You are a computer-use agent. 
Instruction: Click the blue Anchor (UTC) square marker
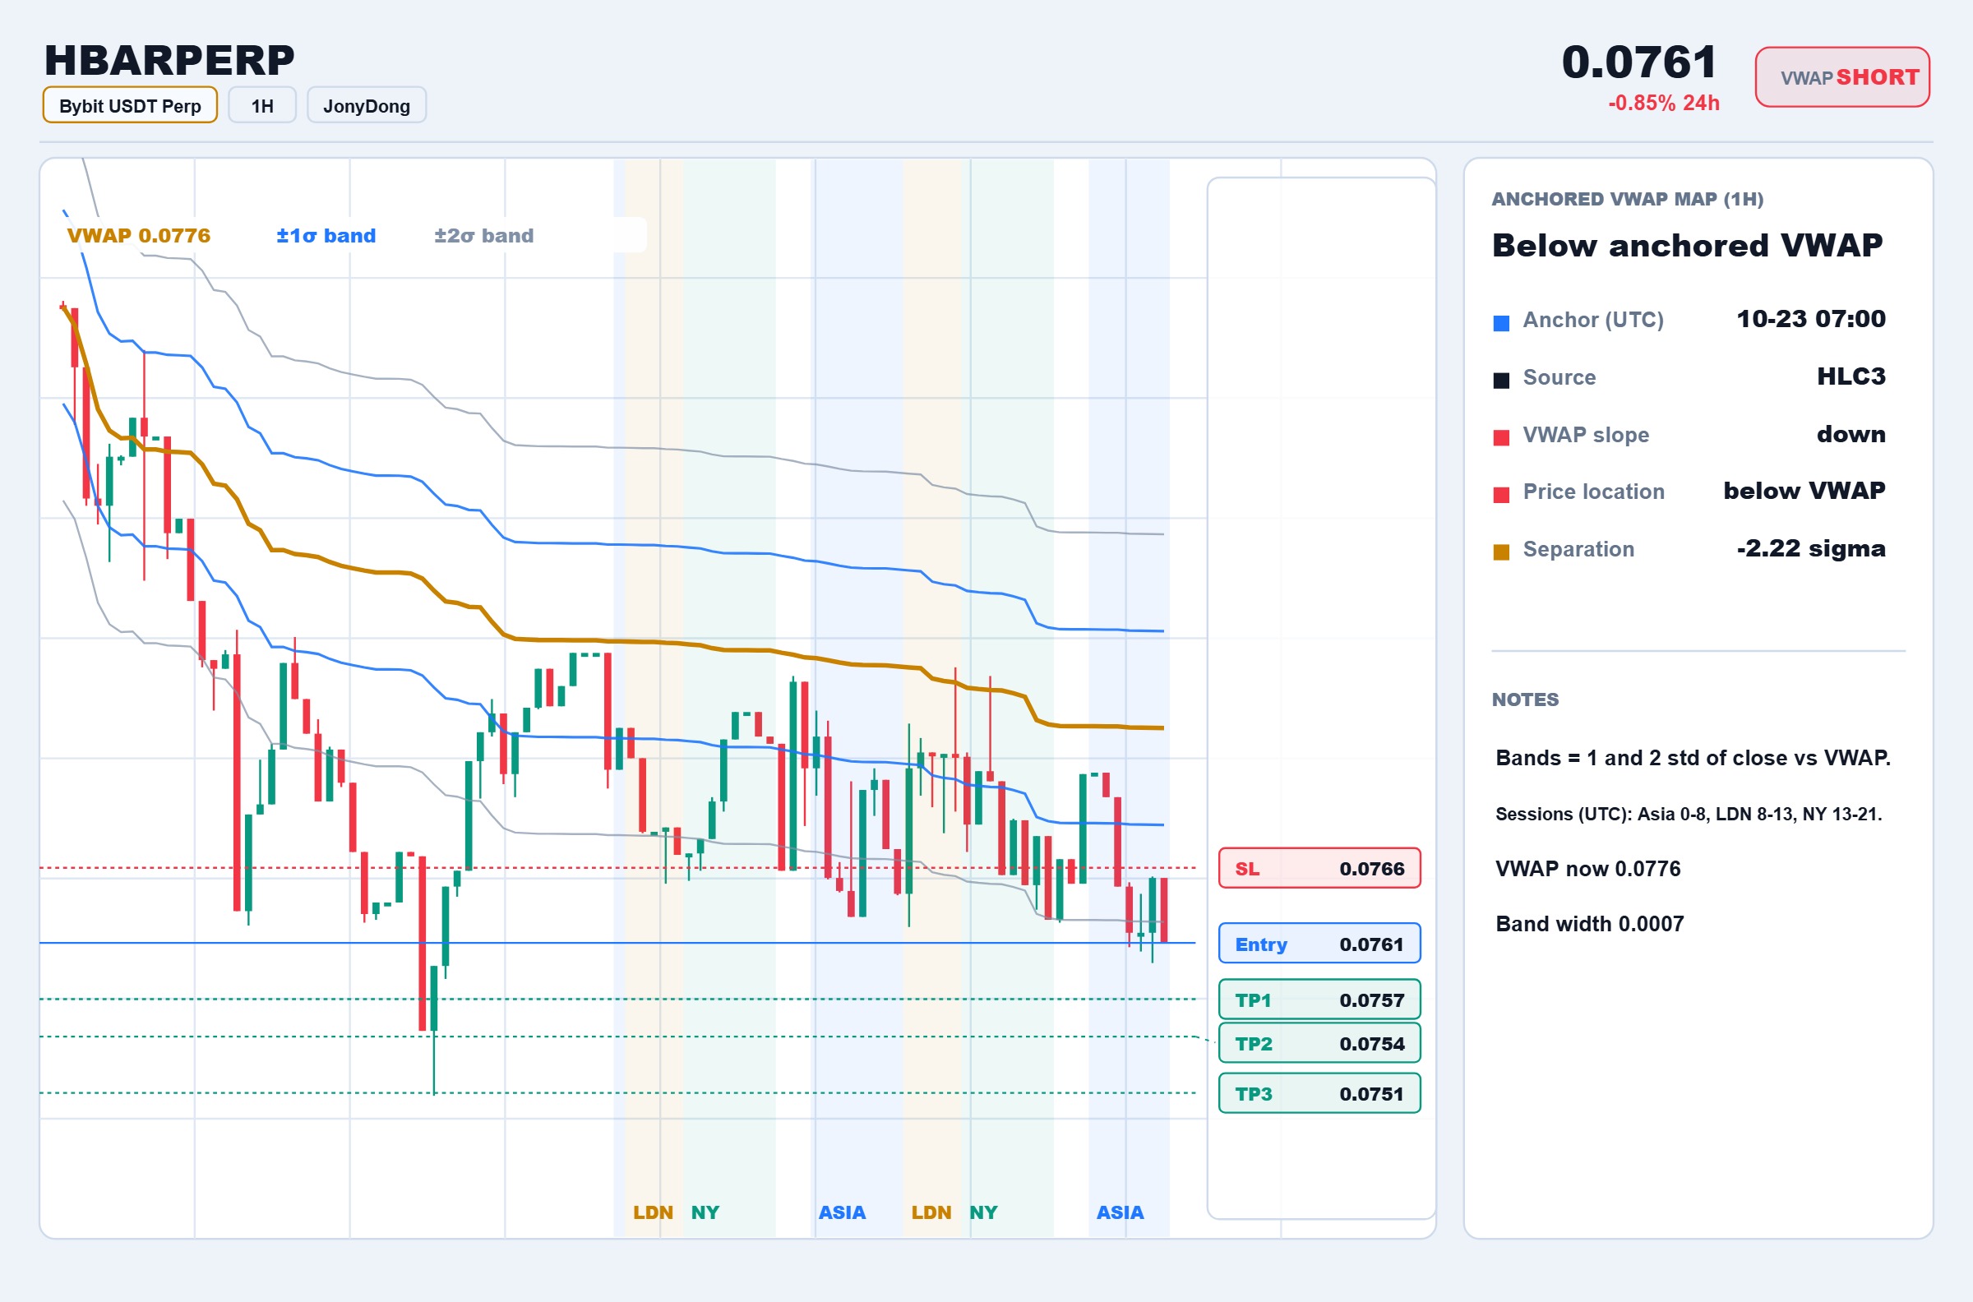point(1500,323)
